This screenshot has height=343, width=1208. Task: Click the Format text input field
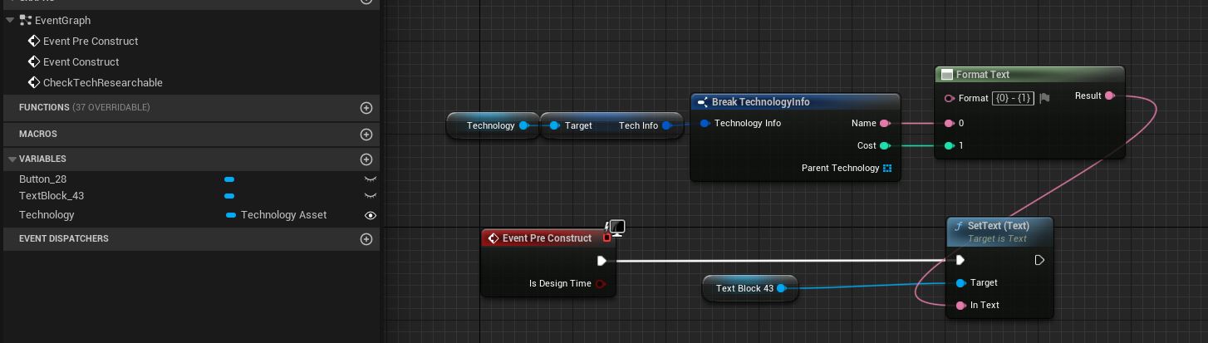tap(1014, 98)
